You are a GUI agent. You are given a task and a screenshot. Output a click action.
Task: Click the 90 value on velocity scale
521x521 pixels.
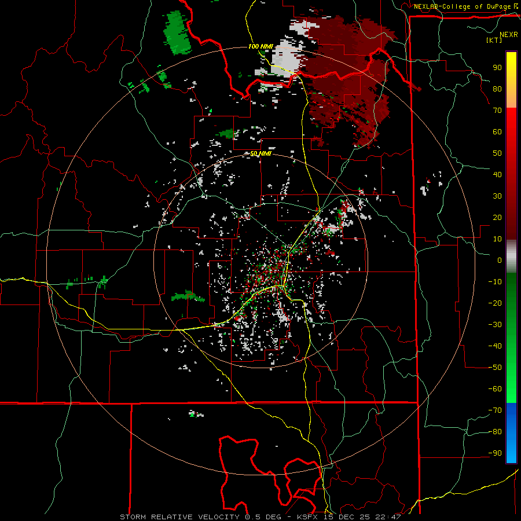click(497, 68)
